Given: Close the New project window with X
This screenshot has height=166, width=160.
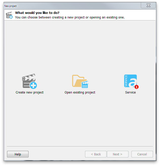Looking at the screenshot, I should pos(148,5).
